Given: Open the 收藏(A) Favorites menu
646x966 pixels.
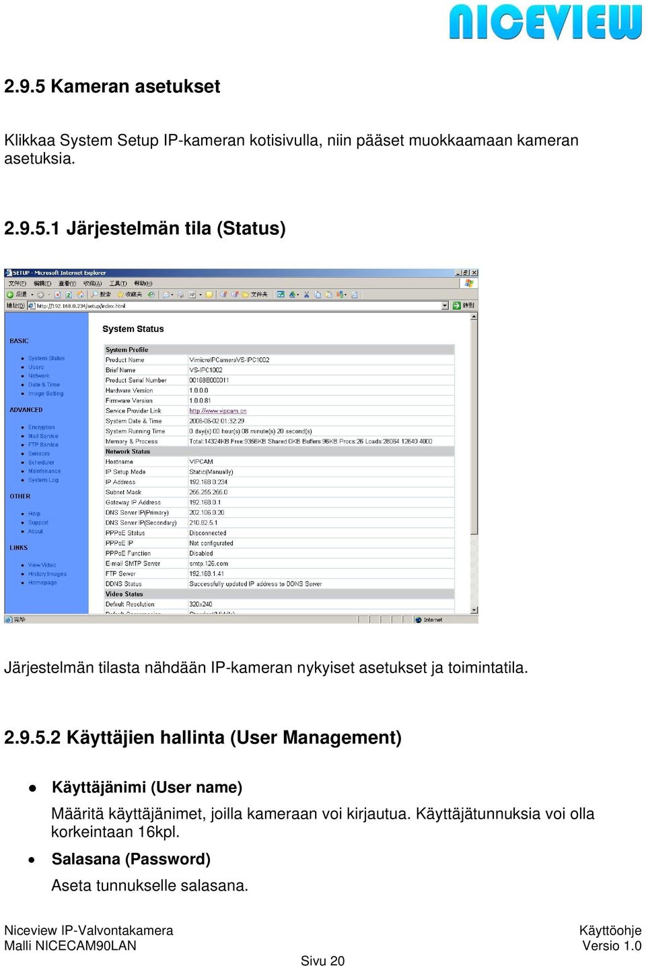Looking at the screenshot, I should pos(92,283).
